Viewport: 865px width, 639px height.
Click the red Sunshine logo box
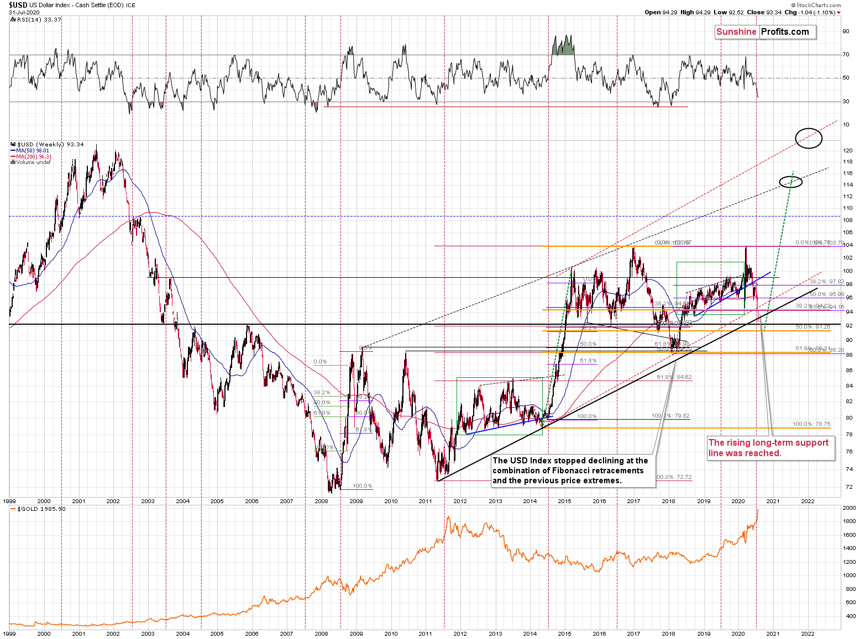click(736, 32)
